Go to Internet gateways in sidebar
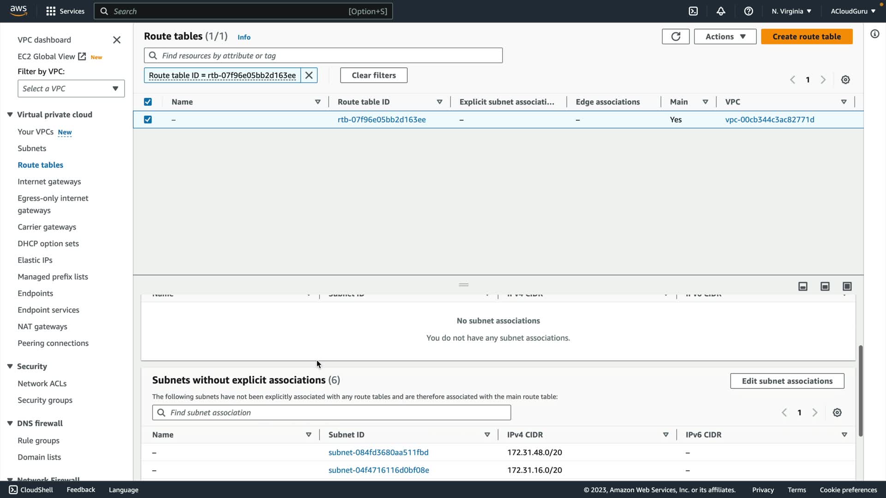886x498 pixels. point(49,182)
